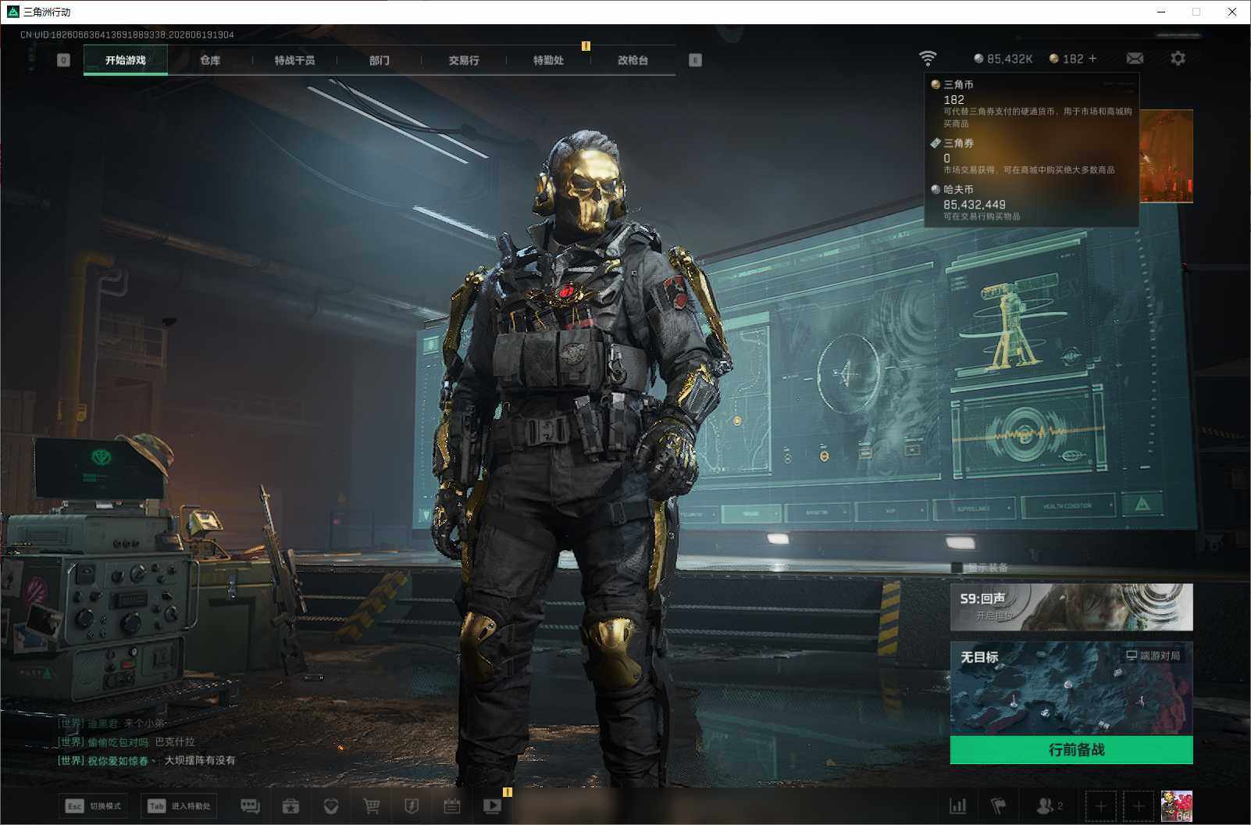Open the shopping cart store
The width and height of the screenshot is (1251, 825).
pyautogui.click(x=372, y=805)
